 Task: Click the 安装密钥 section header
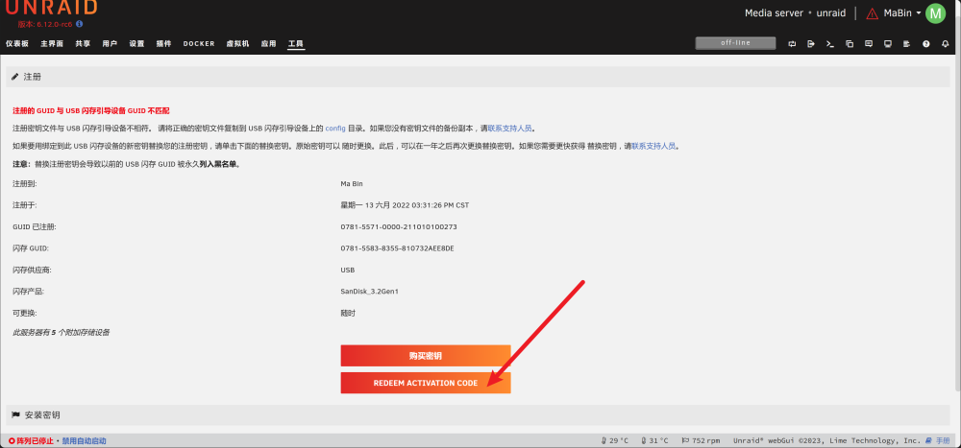(x=478, y=415)
